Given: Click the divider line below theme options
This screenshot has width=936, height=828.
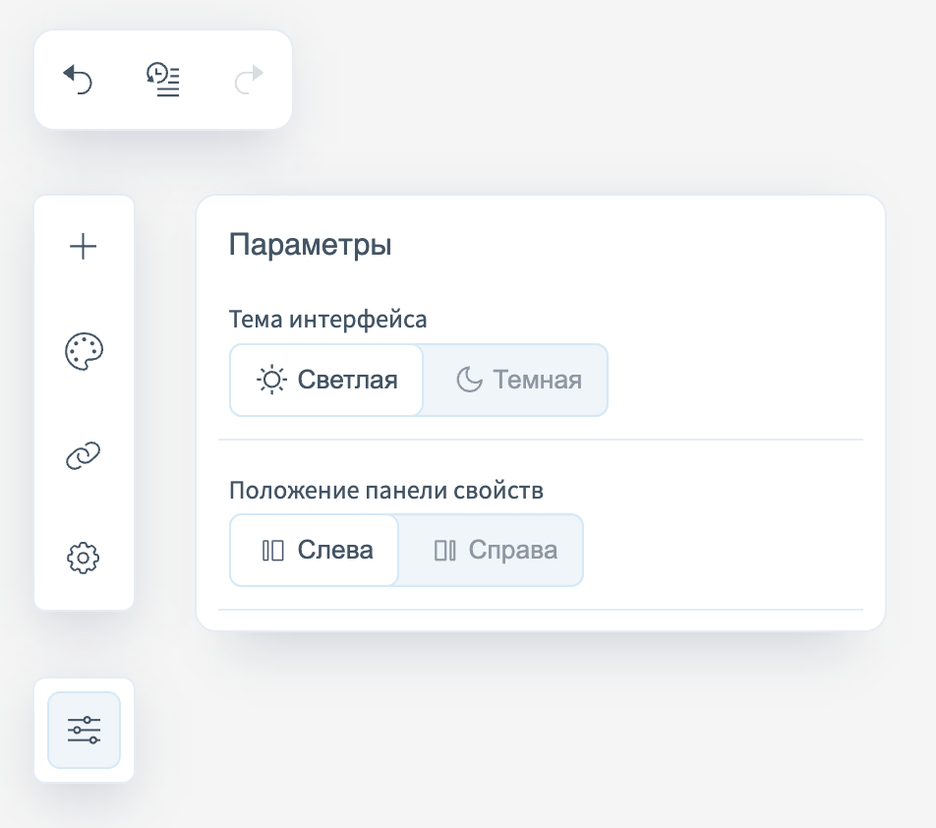Looking at the screenshot, I should coord(540,439).
